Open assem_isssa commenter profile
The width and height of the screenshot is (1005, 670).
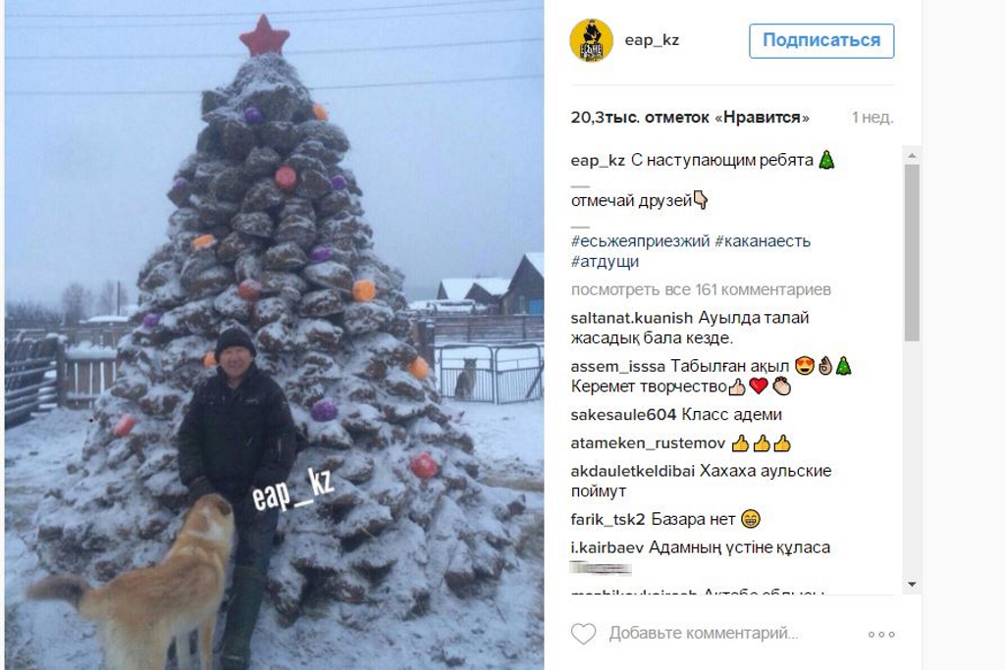coord(618,366)
